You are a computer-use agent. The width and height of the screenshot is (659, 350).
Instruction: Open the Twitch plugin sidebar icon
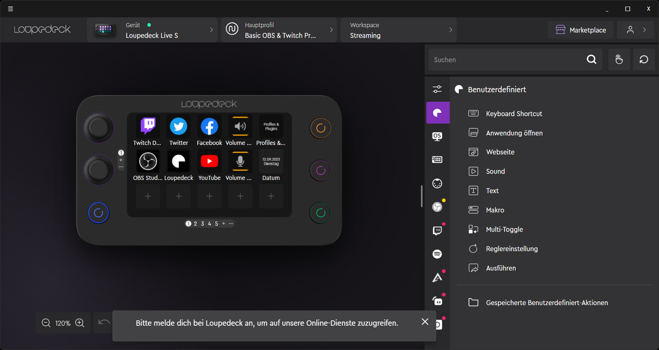437,230
